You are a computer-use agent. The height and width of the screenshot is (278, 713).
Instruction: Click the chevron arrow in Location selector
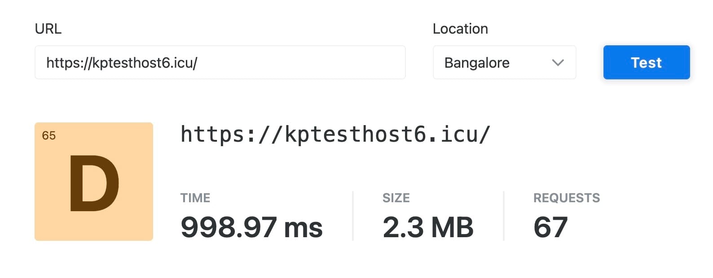click(558, 62)
